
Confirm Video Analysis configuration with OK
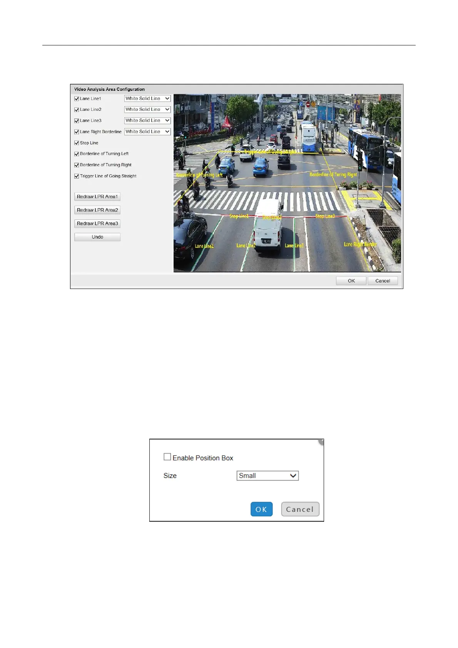pos(351,281)
